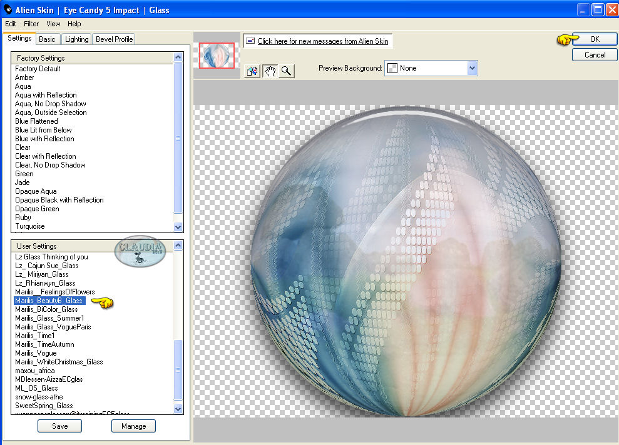Image resolution: width=619 pixels, height=445 pixels.
Task: Select Marilis_Vogue setting
Action: [36, 353]
